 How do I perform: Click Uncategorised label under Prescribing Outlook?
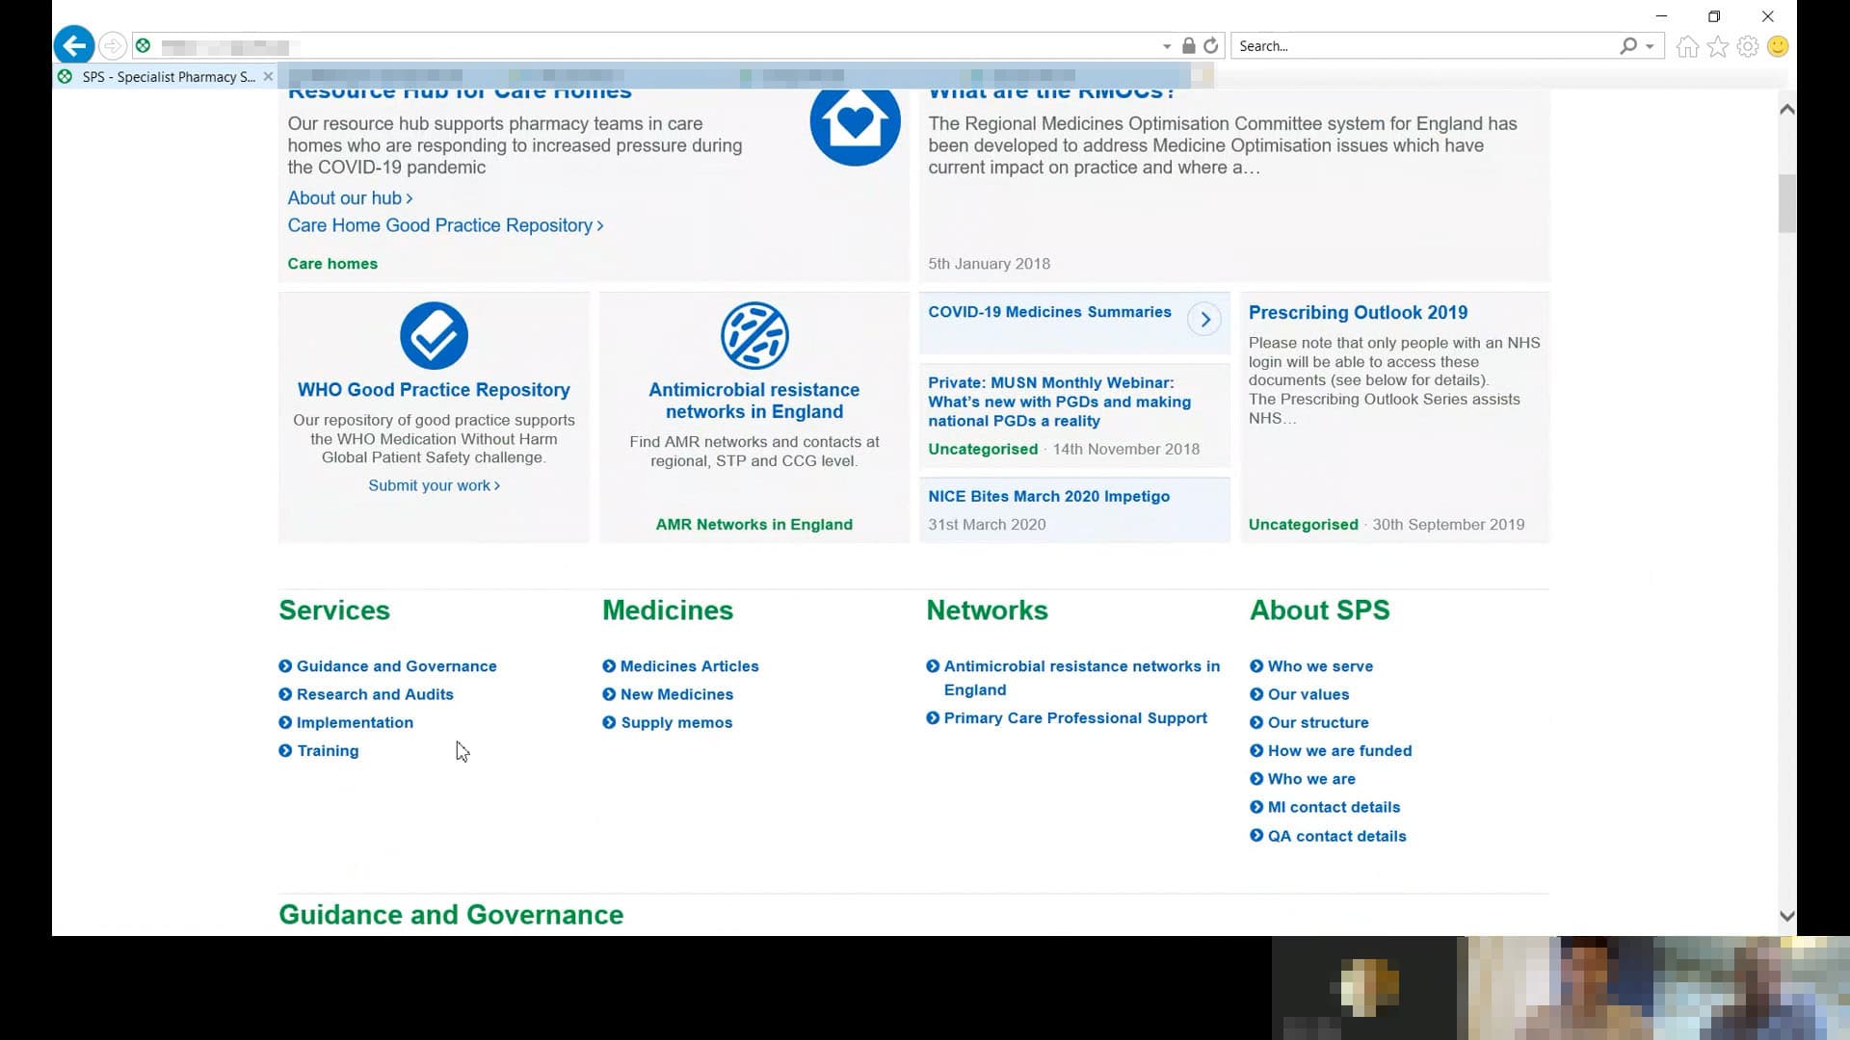[x=1303, y=524]
